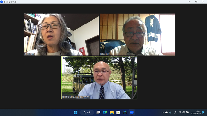The image size is (207, 116).
Task: Close the Zoom ミーティング window
Action: (203, 2)
